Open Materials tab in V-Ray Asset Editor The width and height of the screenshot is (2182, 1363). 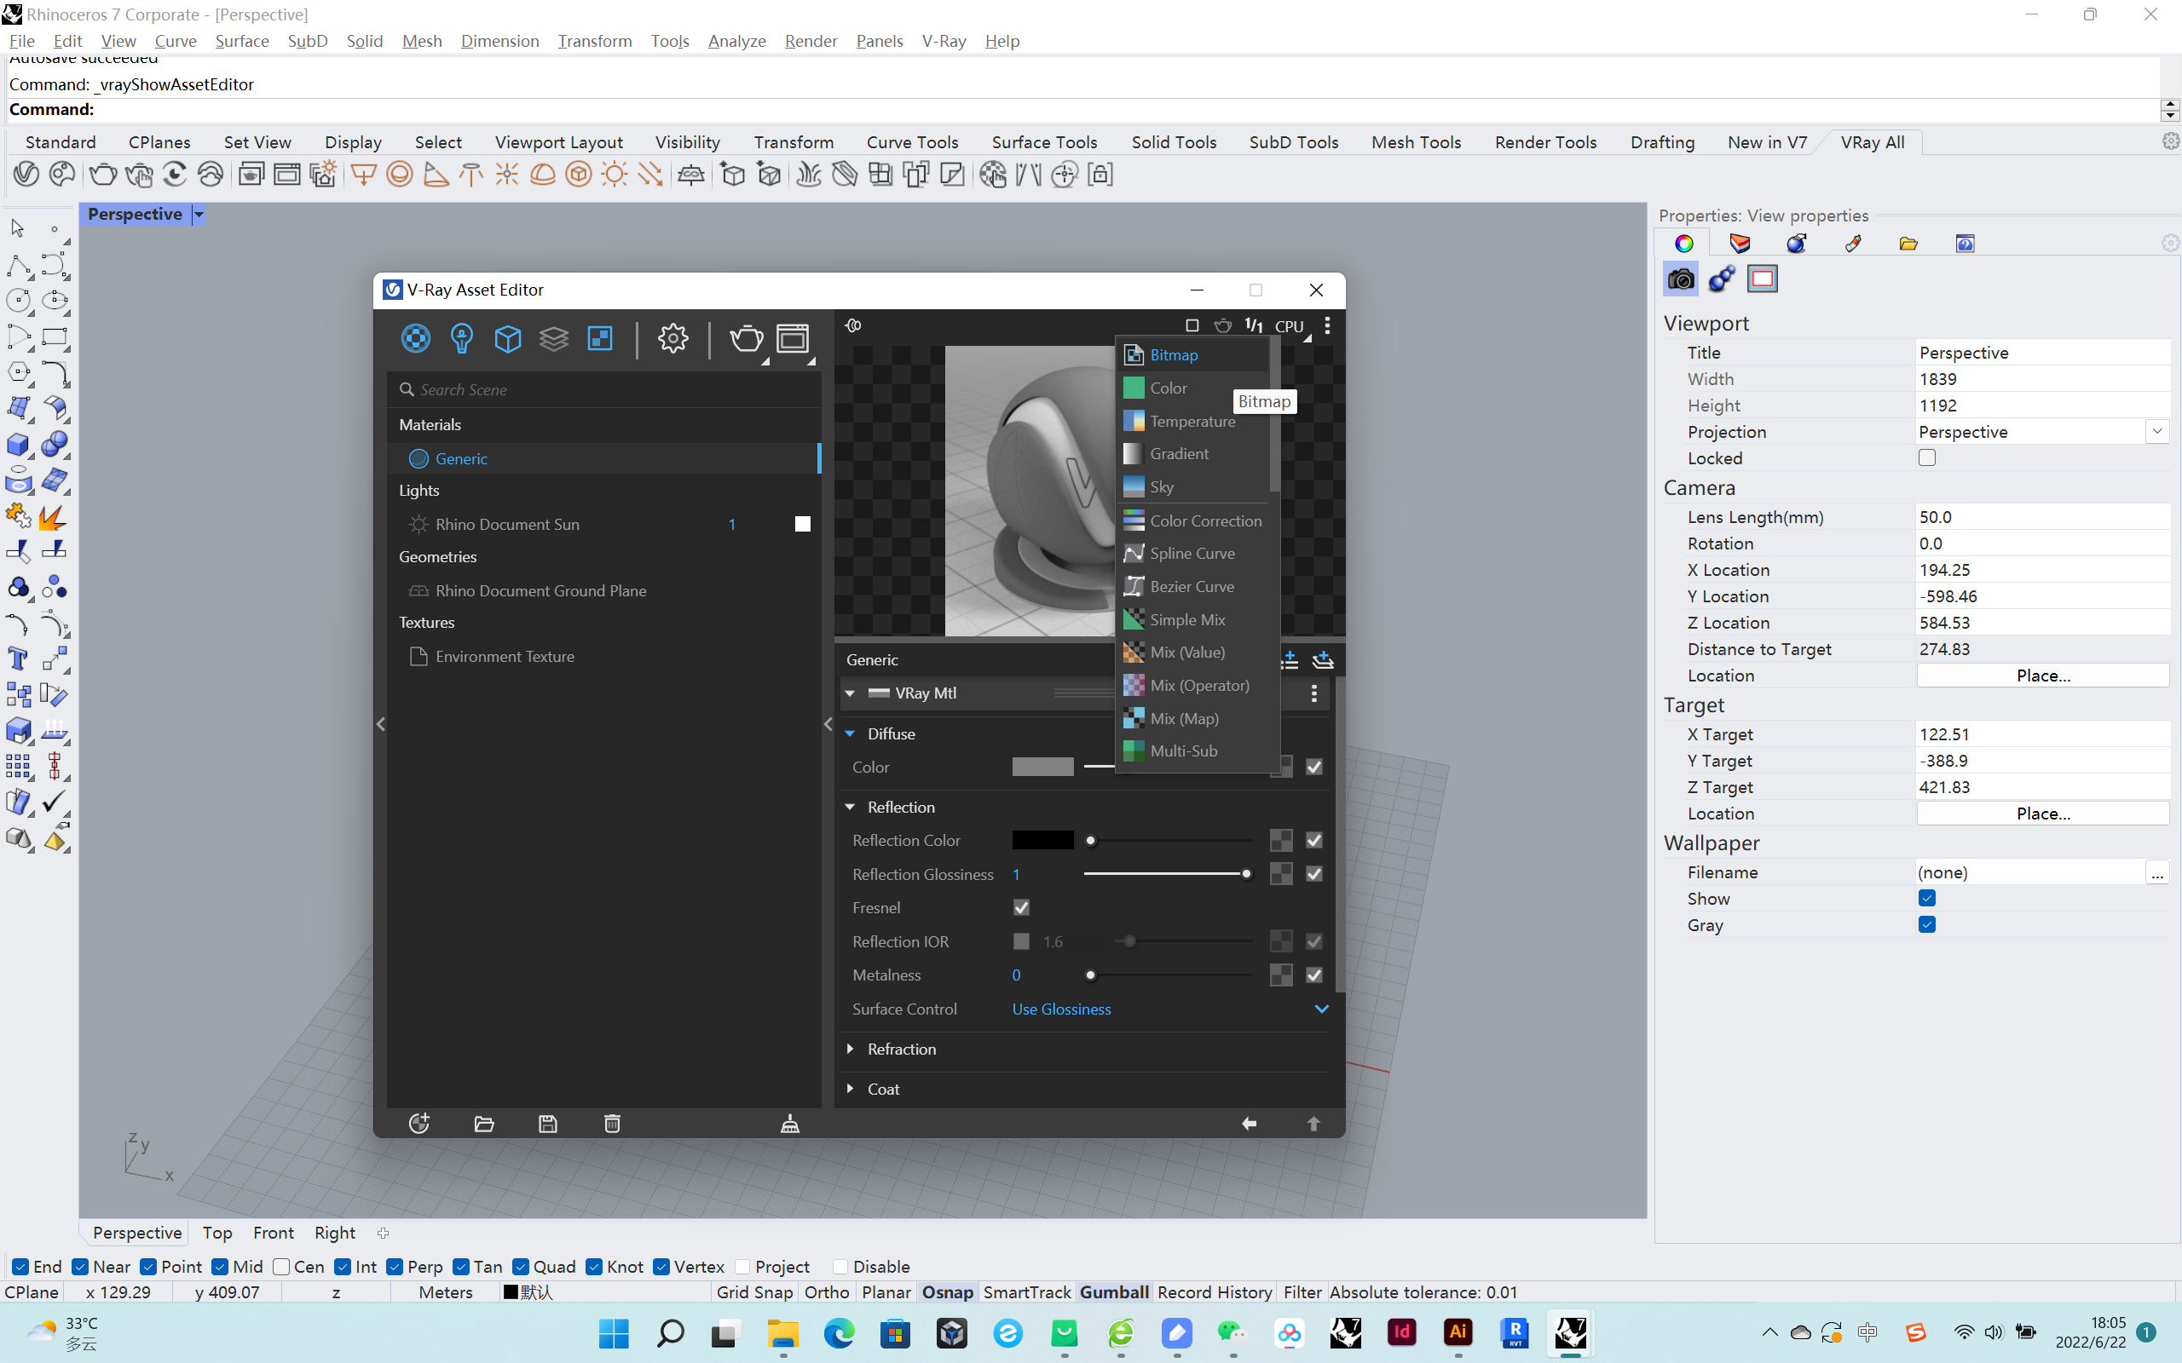(416, 339)
